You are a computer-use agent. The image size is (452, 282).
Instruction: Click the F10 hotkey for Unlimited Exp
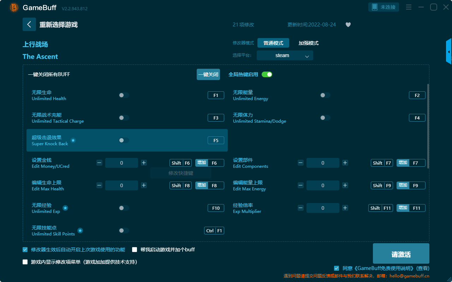pos(216,208)
